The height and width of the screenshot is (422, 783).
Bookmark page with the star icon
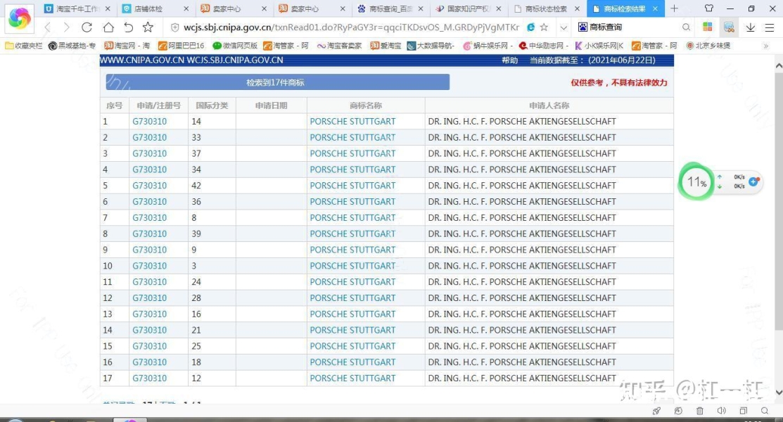pyautogui.click(x=148, y=27)
